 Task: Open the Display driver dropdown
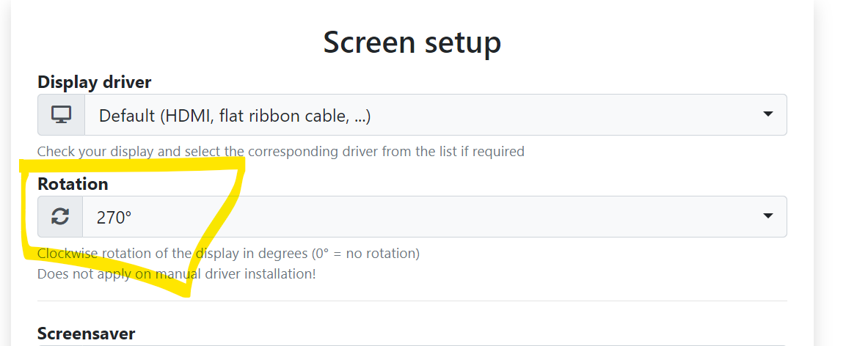click(x=412, y=115)
